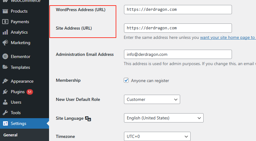Click the Payments dollar icon
This screenshot has height=141, width=256.
coord(5,22)
